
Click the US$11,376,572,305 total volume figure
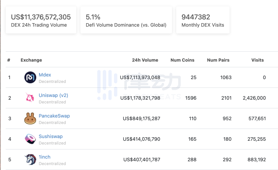[41, 17]
